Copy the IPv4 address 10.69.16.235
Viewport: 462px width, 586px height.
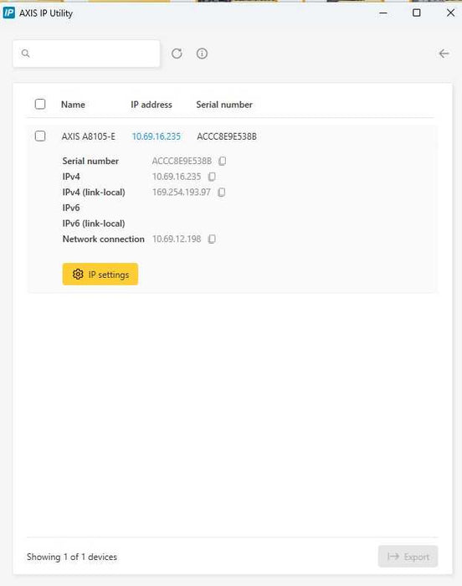tap(212, 177)
